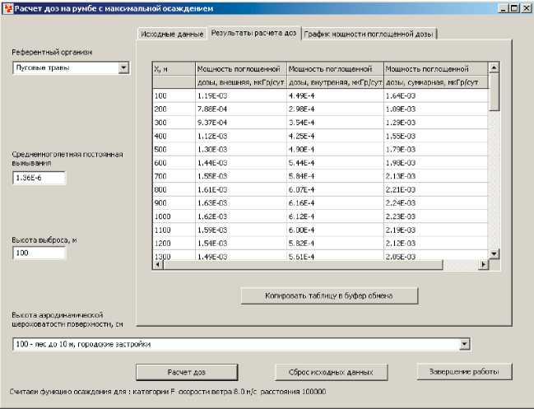Screen dimensions: 534x409
Task: Open the Референтный организм dropdown
Action: [x=123, y=68]
